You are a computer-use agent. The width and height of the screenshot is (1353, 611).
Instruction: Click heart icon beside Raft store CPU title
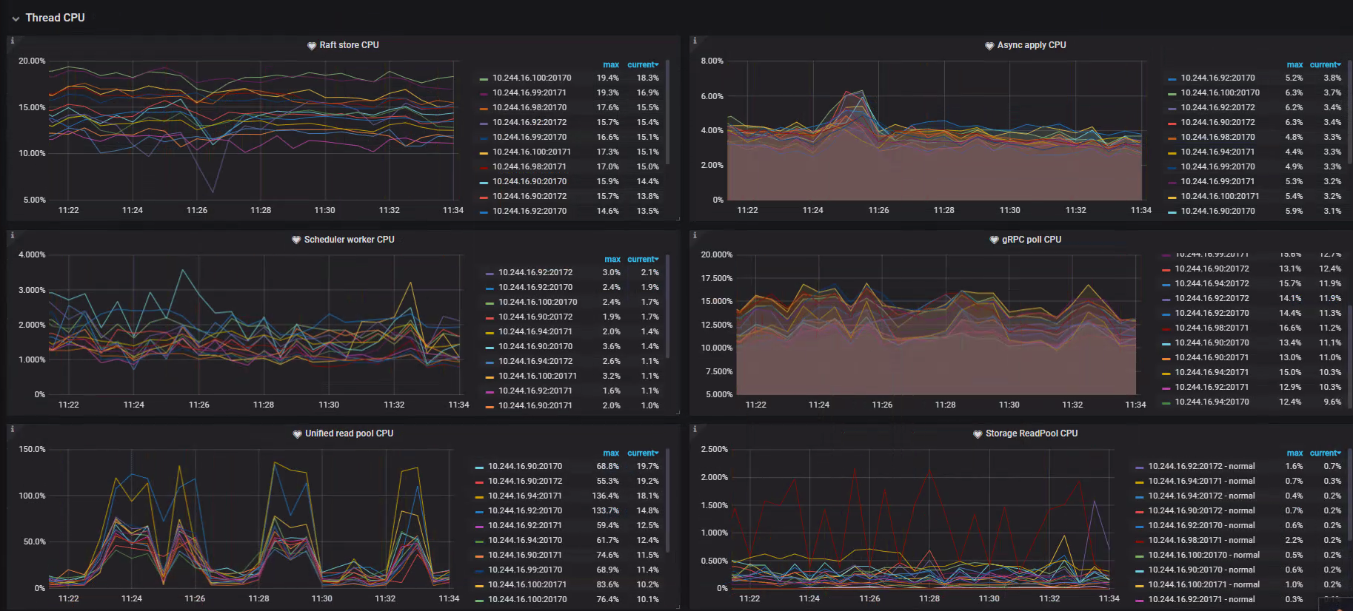pyautogui.click(x=312, y=46)
